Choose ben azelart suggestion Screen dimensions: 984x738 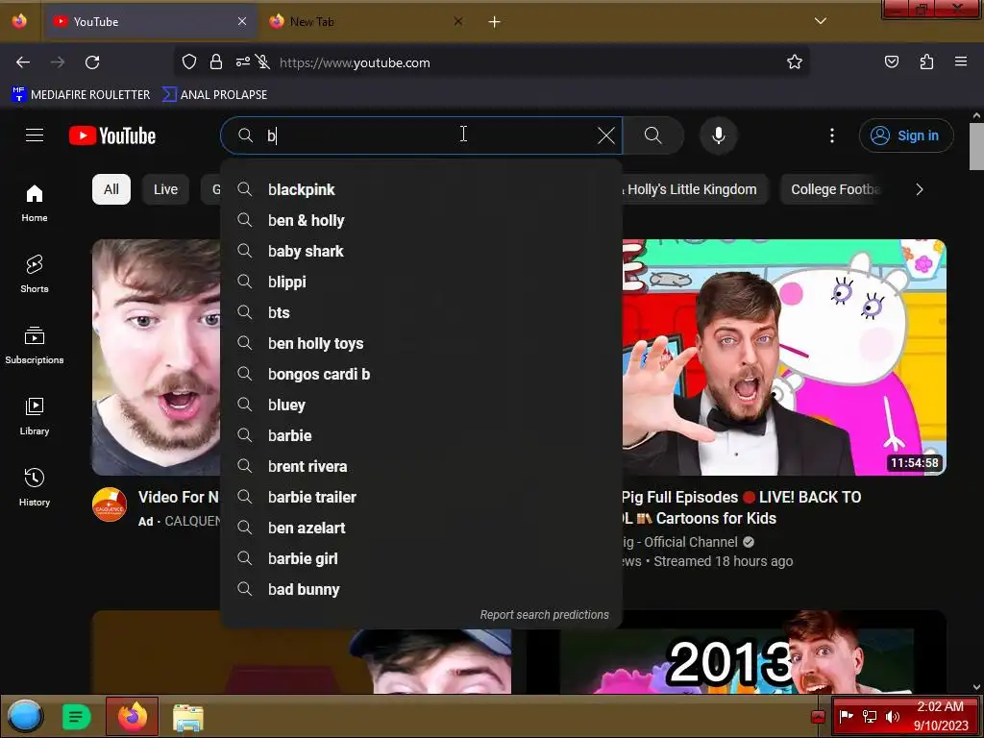pyautogui.click(x=421, y=528)
